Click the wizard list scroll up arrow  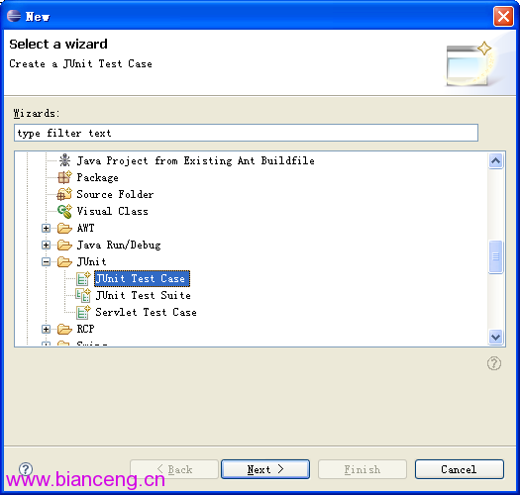[496, 161]
